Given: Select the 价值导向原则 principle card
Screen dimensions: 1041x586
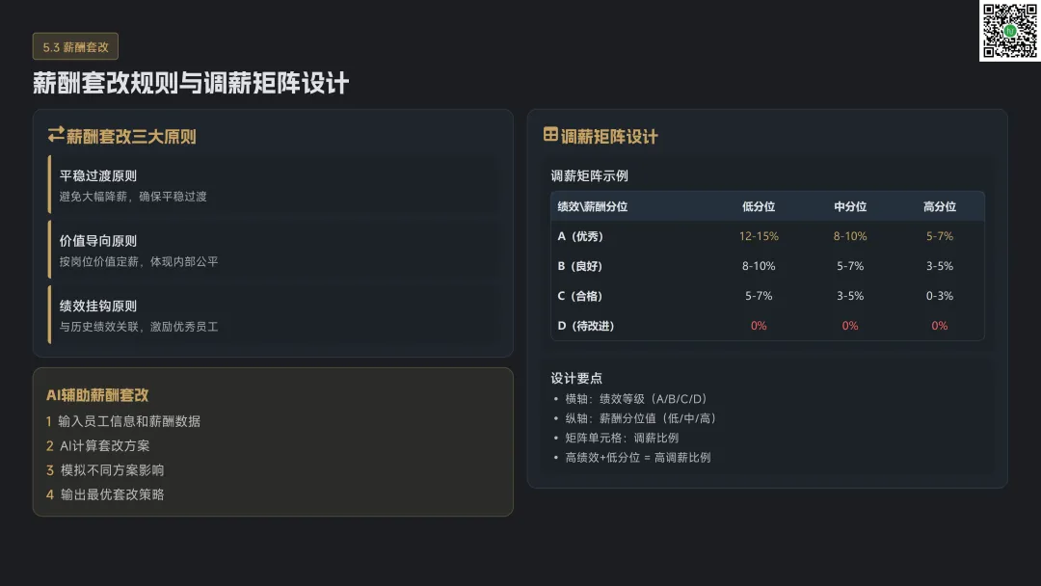Looking at the screenshot, I should click(x=275, y=251).
